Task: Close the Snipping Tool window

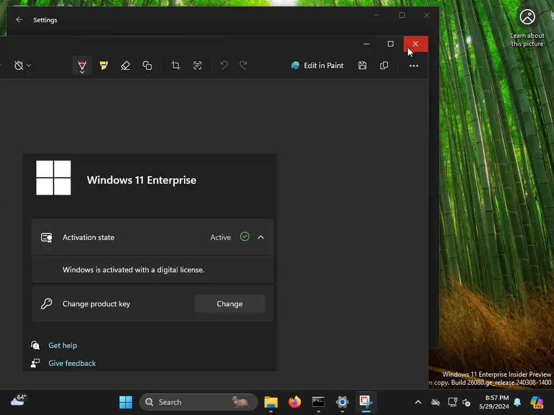Action: point(415,44)
